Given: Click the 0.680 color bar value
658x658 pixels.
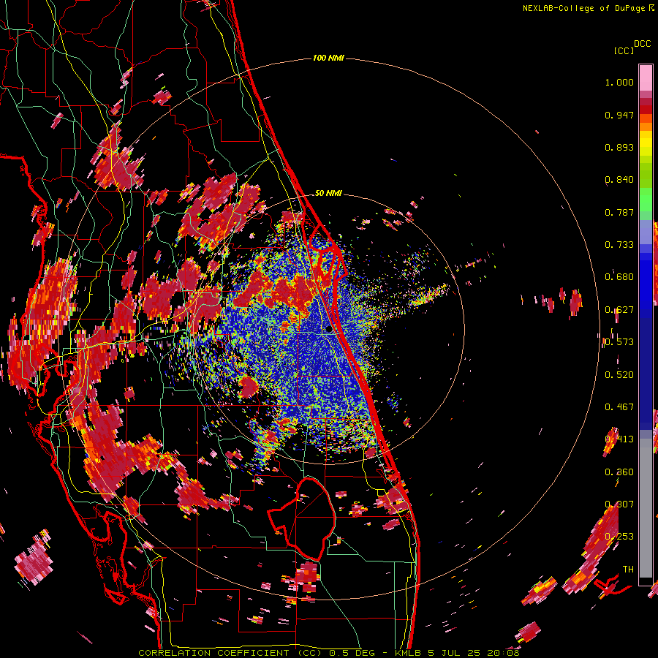Looking at the screenshot, I should click(619, 277).
